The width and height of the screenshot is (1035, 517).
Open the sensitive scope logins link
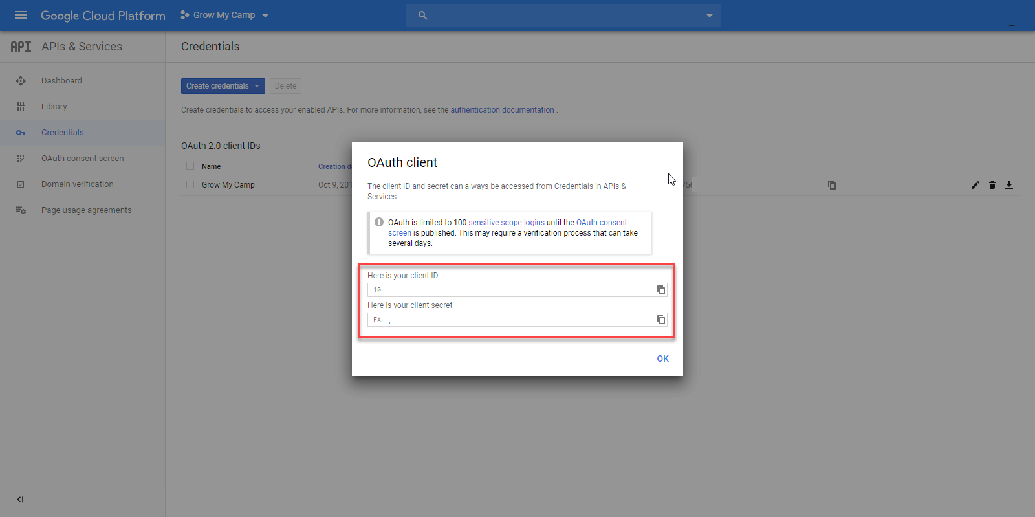pos(506,223)
